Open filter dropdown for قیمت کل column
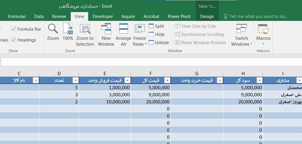 168,81
